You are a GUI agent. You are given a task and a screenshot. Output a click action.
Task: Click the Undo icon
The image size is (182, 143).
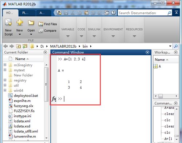(x=93, y=13)
